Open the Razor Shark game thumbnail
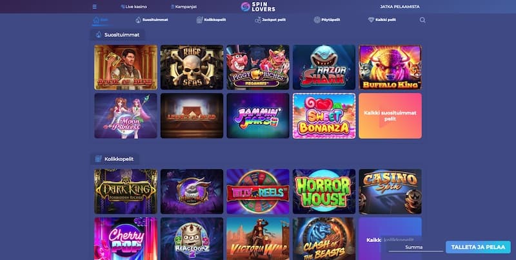Viewport: 516px width, 260px height. (324, 68)
